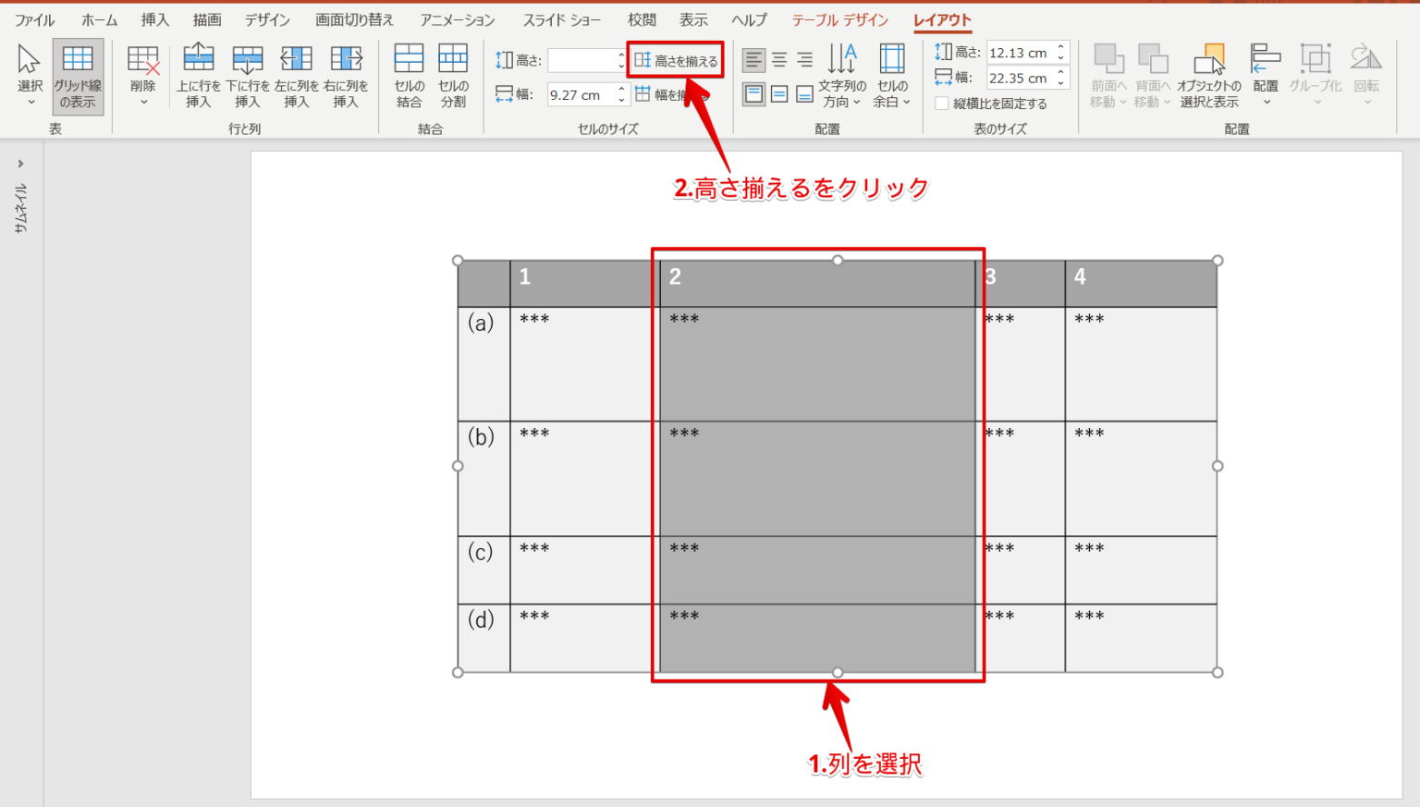This screenshot has height=807, width=1420.
Task: Open the 削除 delete dropdown
Action: [143, 76]
